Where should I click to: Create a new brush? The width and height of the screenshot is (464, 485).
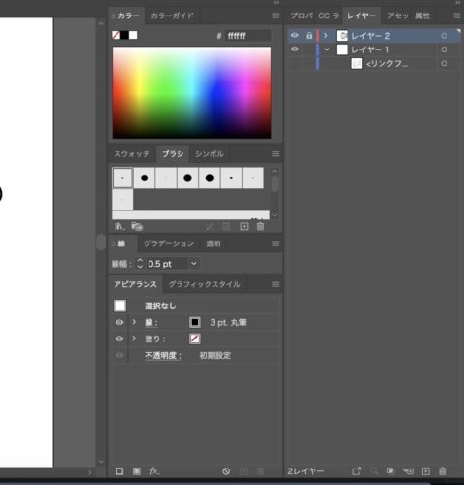pyautogui.click(x=244, y=226)
